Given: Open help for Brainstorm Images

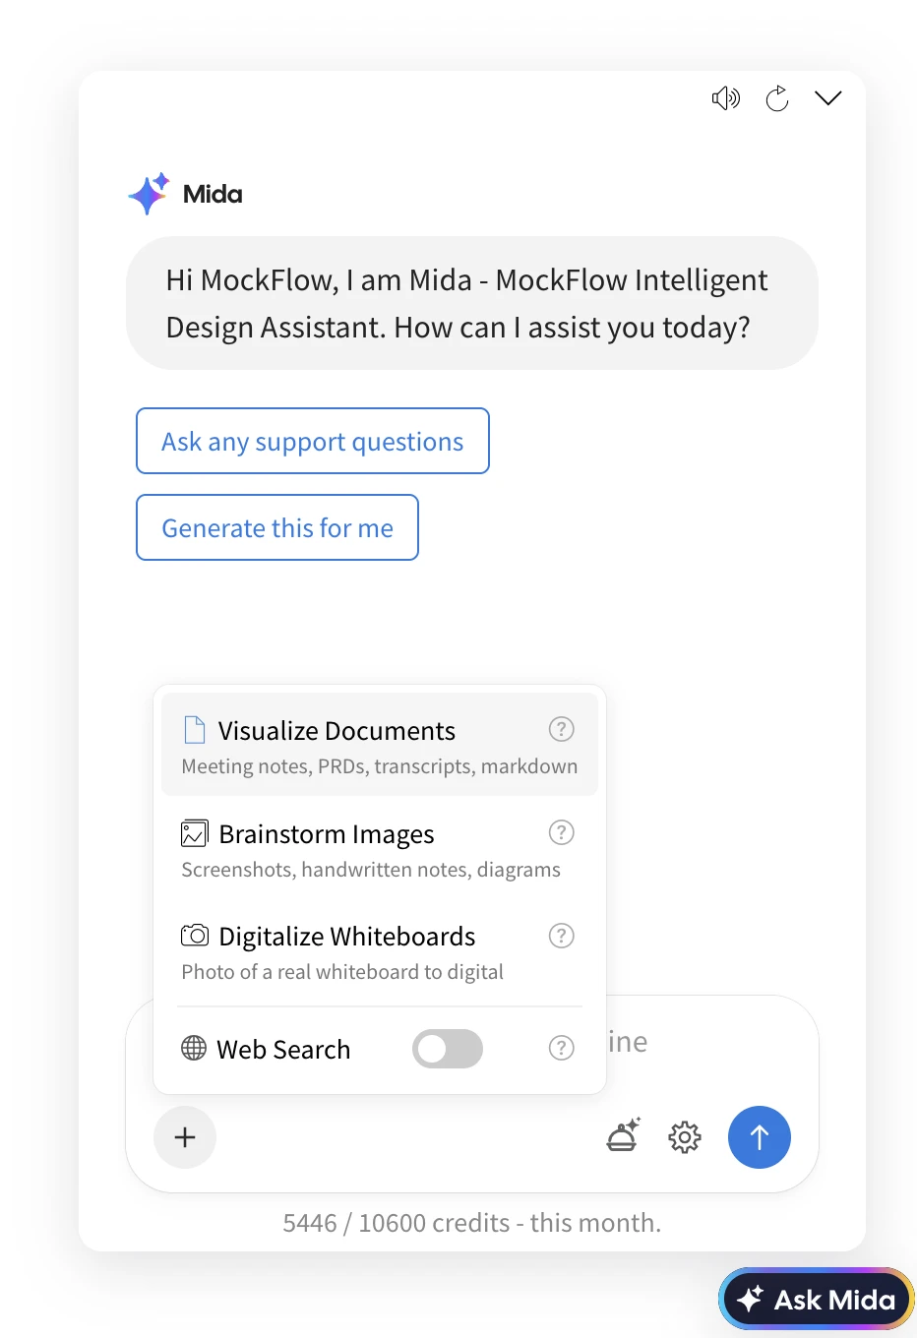Looking at the screenshot, I should 561,832.
